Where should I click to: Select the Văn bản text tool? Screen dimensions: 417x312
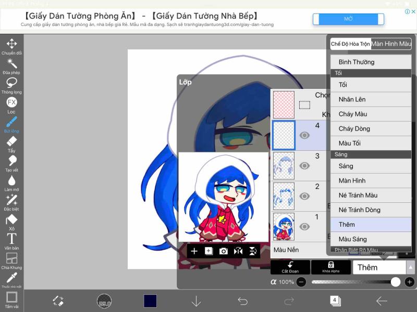[x=11, y=240]
